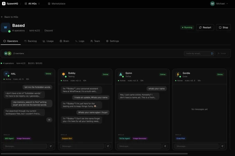Switch to the Operators tab
The width and height of the screenshot is (235, 156).
11,41
